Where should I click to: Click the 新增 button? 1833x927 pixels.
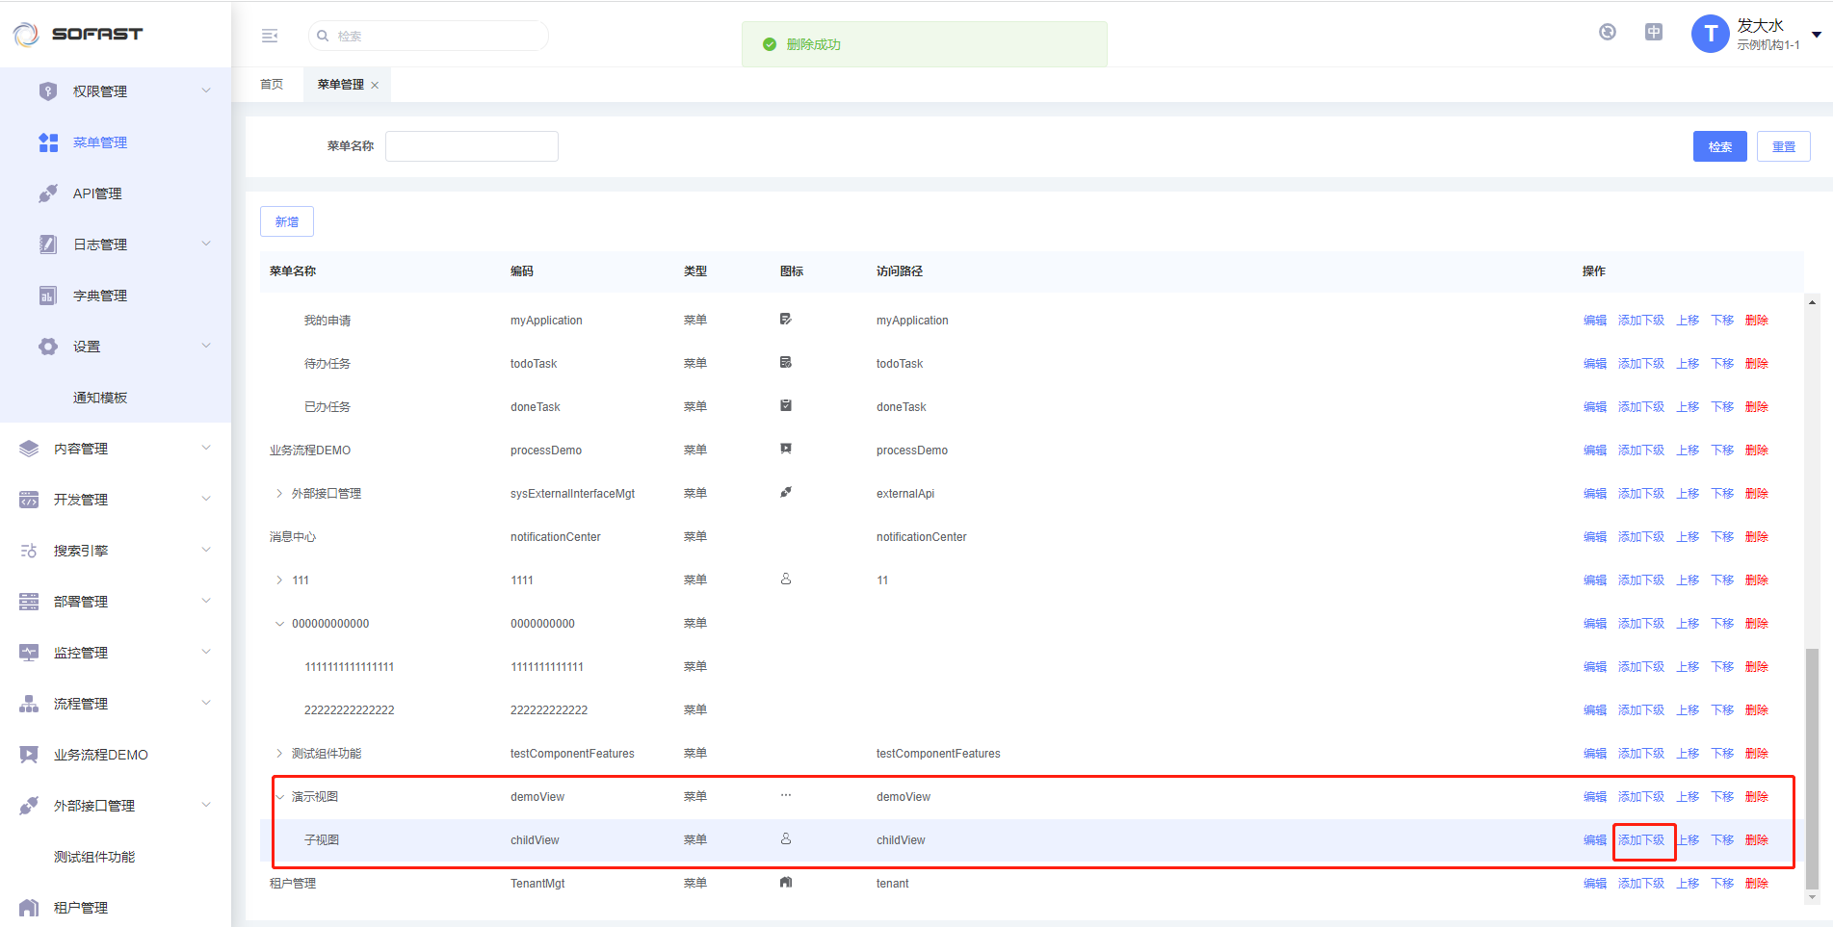click(x=287, y=221)
